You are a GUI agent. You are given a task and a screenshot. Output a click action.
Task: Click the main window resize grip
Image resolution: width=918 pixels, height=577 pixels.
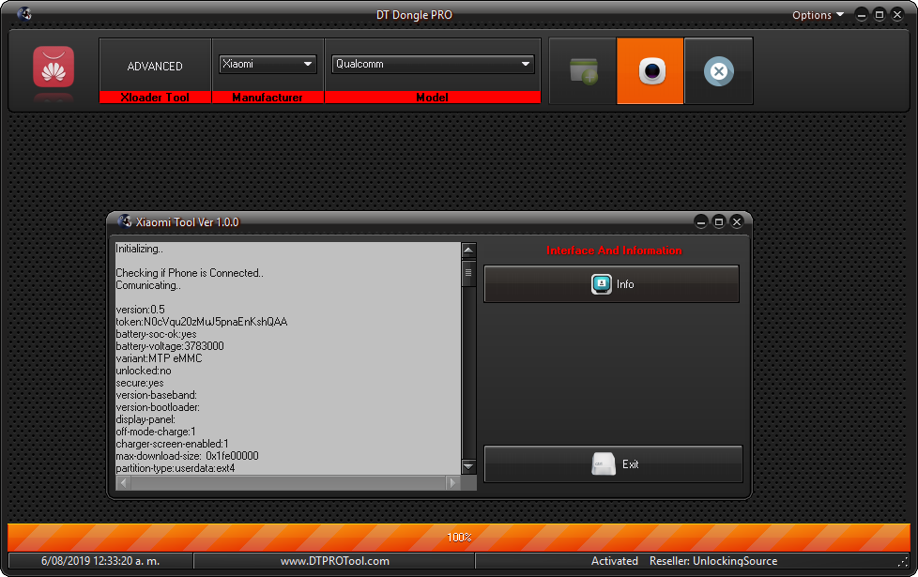(x=903, y=562)
